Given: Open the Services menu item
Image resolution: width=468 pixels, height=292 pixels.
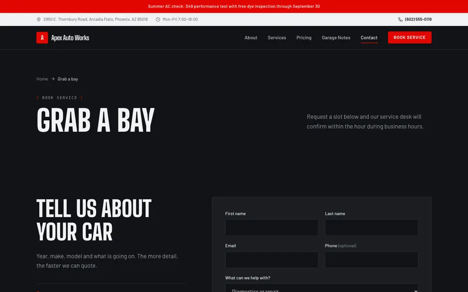Looking at the screenshot, I should point(277,37).
